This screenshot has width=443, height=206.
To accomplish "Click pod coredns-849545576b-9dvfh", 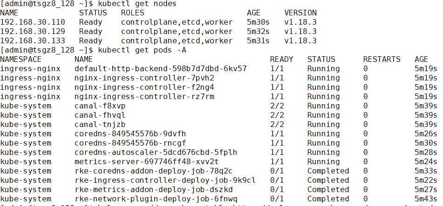I will 130,133.
